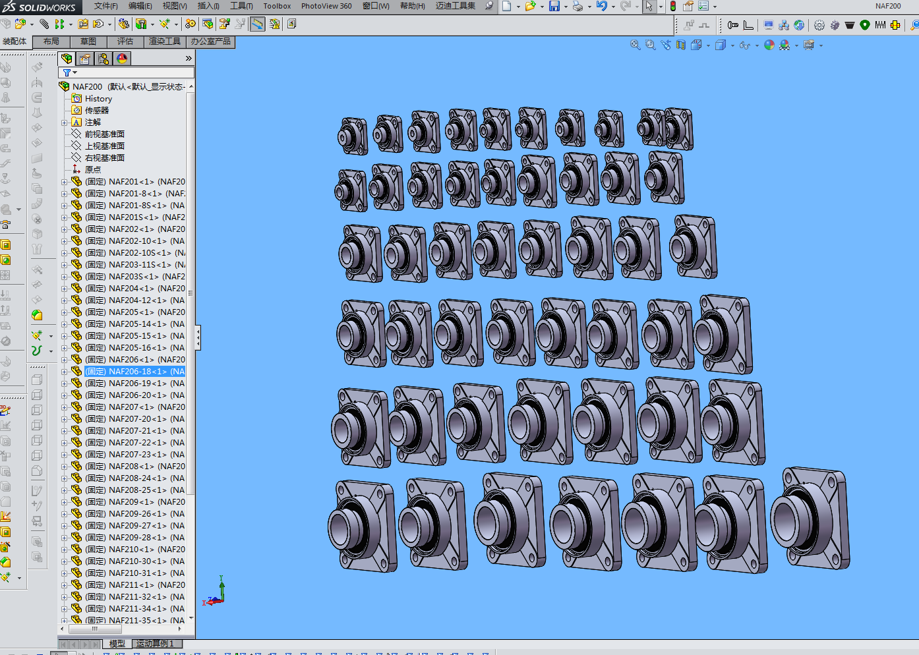The image size is (919, 655).
Task: Click the Zoom to Fit magnifier icon
Action: pyautogui.click(x=635, y=45)
